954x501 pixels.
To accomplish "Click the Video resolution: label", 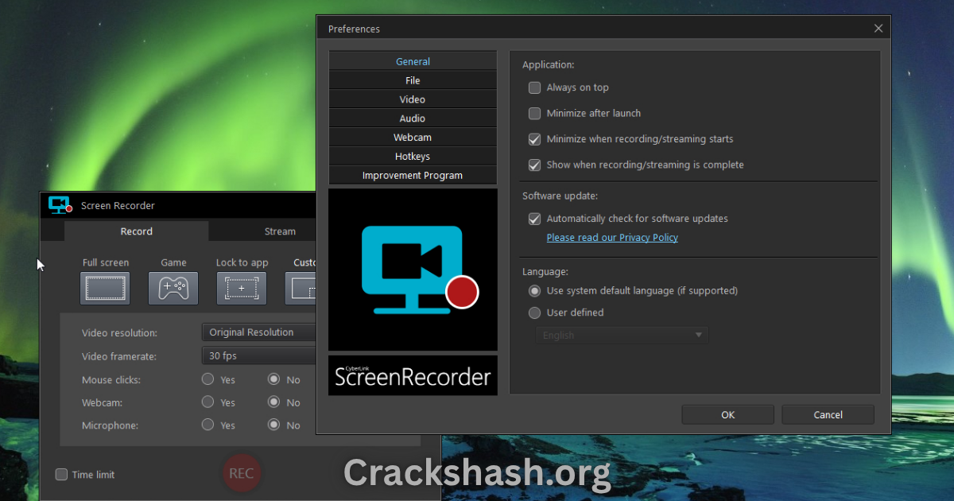I will (120, 332).
